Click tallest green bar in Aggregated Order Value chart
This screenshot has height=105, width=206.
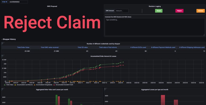point(57,100)
